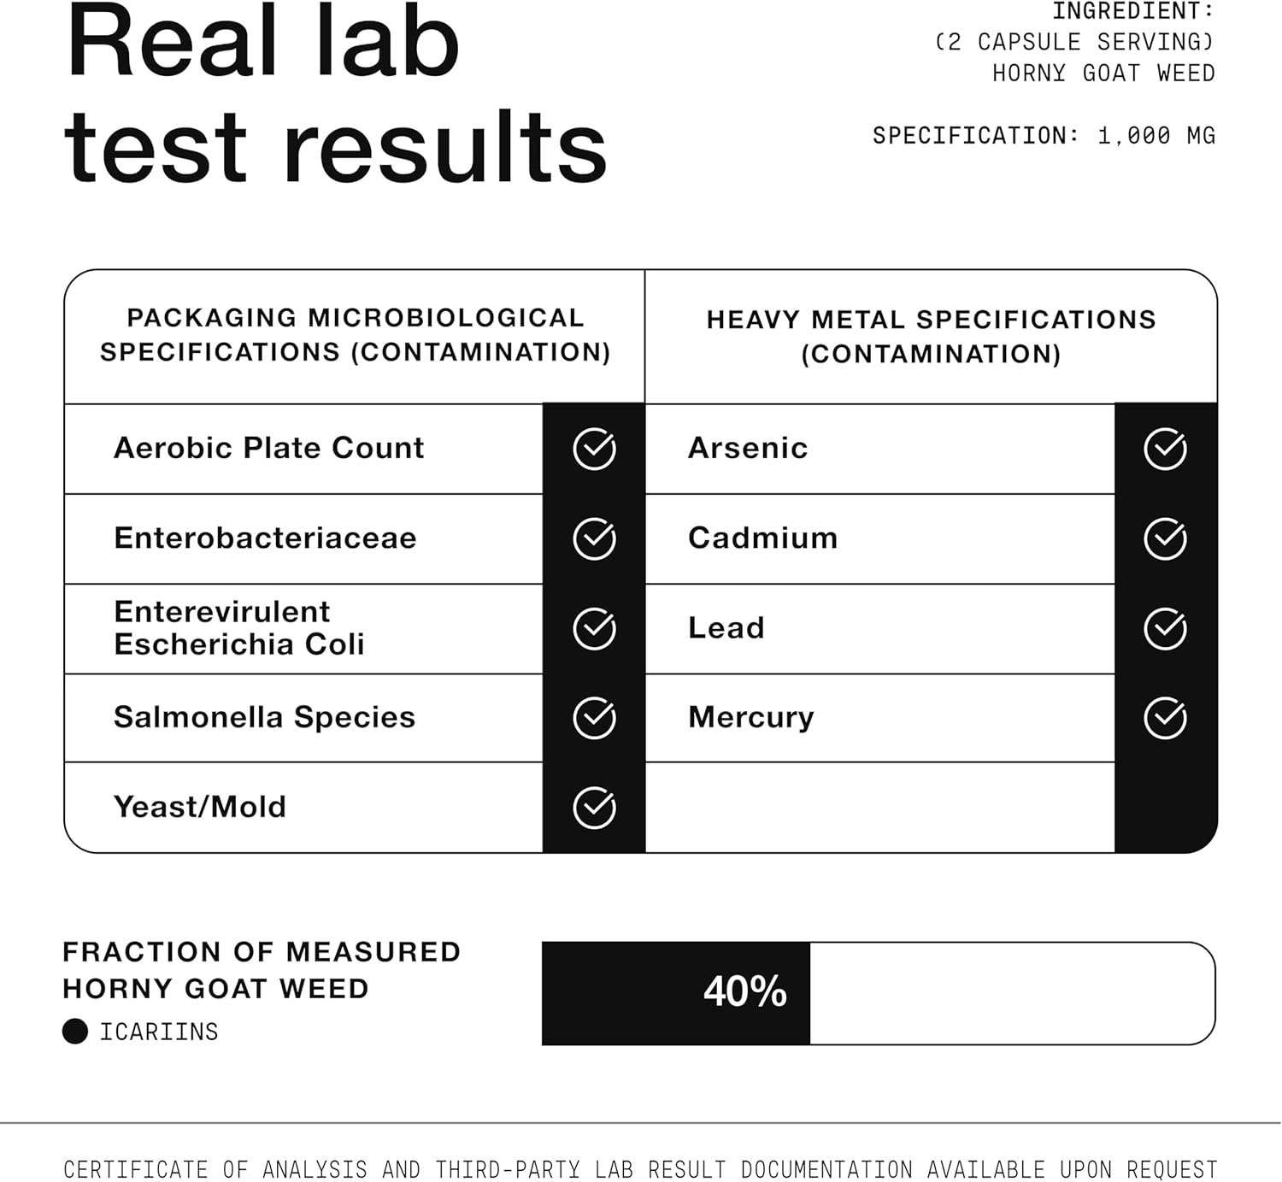Viewport: 1282px width, 1182px height.
Task: Click the Salmonella Species checkmark icon
Action: pyautogui.click(x=594, y=718)
